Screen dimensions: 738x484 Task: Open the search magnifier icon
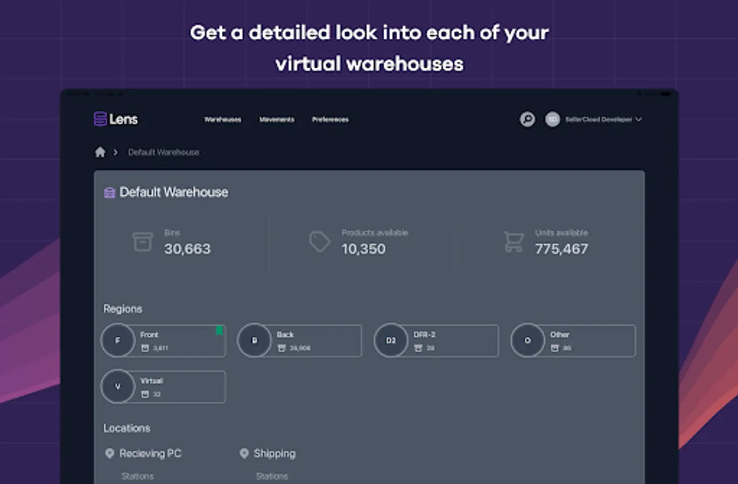click(x=528, y=119)
